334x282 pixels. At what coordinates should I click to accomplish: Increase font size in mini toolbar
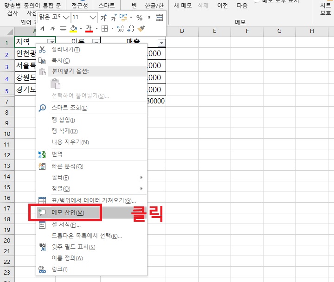pos(103,18)
